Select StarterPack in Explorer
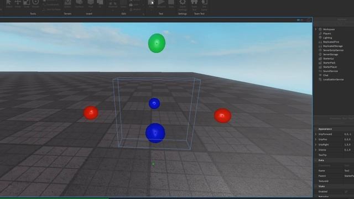 pos(329,62)
